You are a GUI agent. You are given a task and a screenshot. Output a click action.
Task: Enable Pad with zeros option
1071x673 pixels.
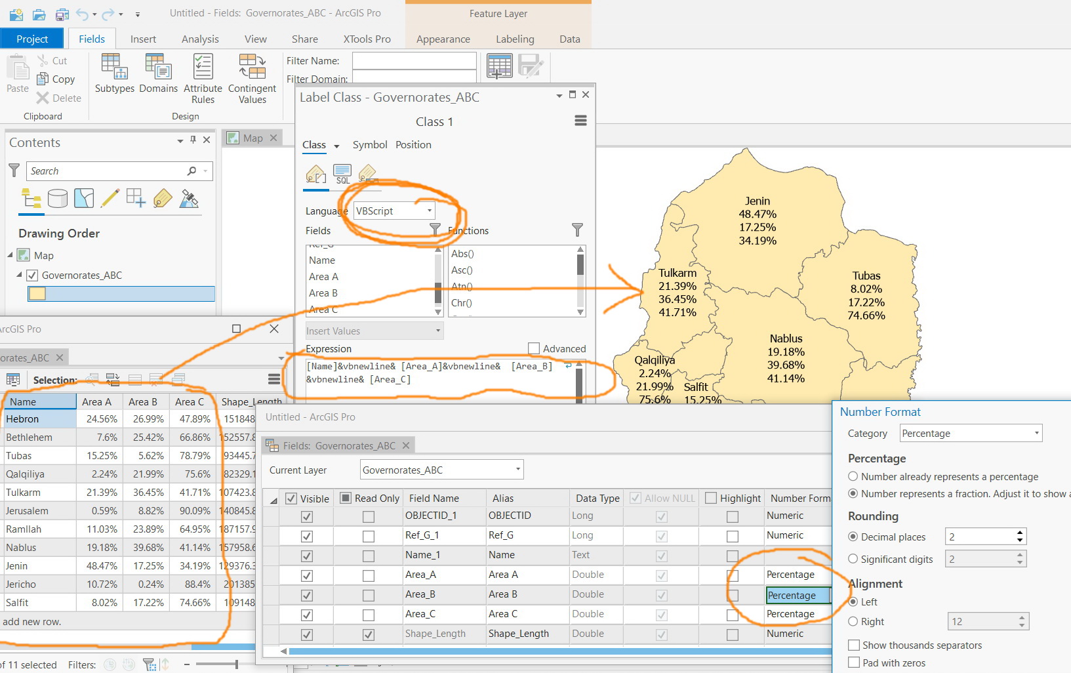854,663
